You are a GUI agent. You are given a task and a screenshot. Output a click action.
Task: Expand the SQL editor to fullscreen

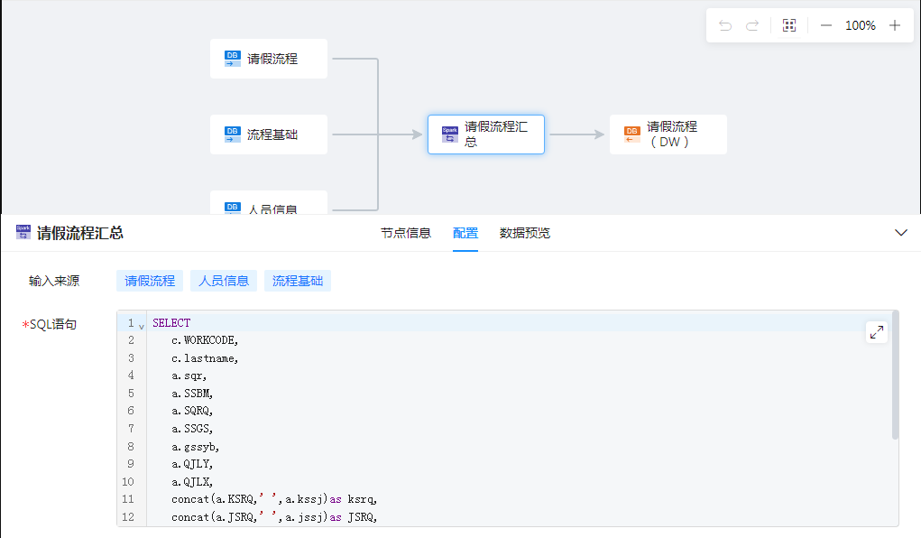(x=876, y=332)
